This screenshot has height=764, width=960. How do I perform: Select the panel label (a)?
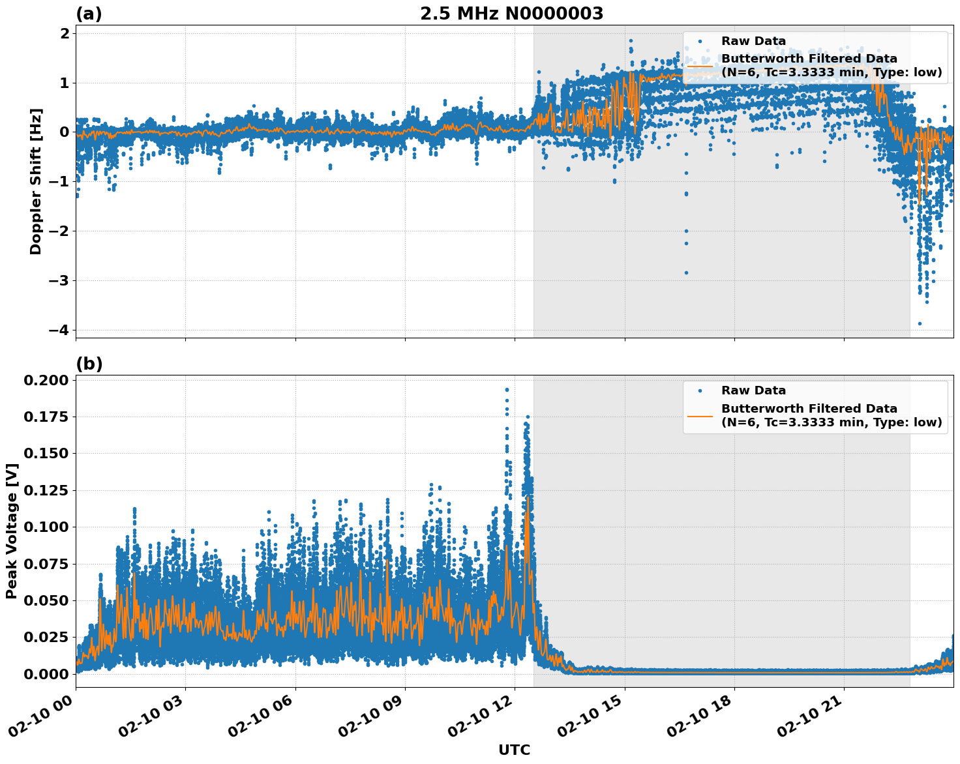(x=89, y=12)
